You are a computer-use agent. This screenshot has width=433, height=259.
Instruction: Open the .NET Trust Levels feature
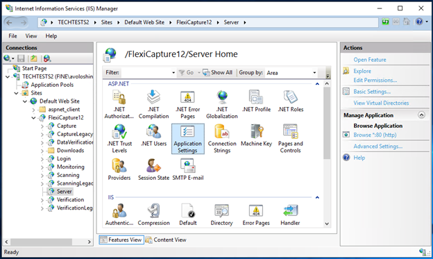[119, 138]
